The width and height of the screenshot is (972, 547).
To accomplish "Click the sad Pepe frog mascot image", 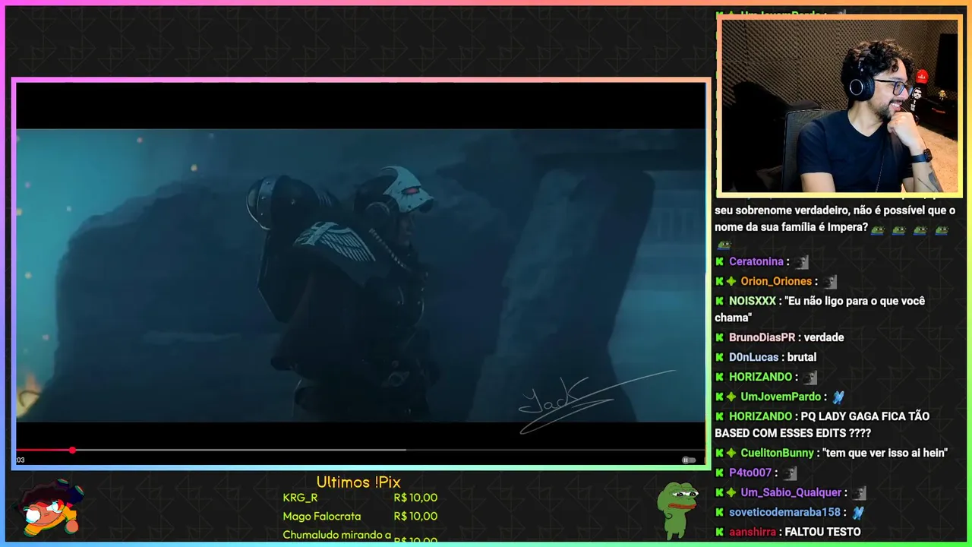I will point(677,511).
